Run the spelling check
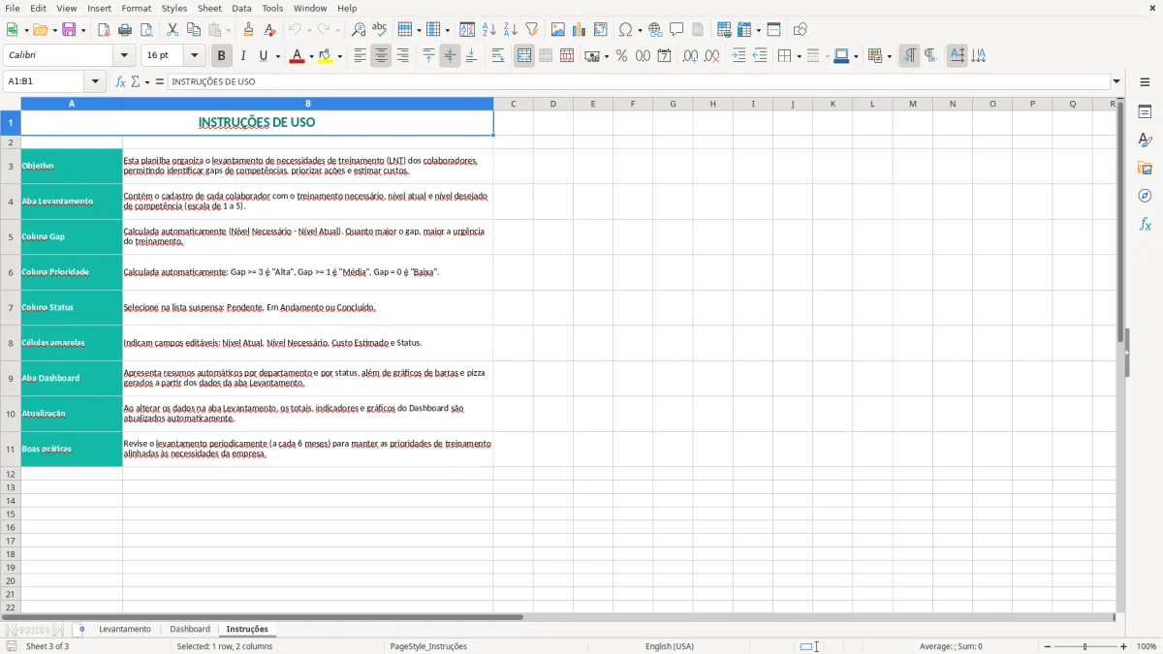This screenshot has height=654, width=1163. pyautogui.click(x=380, y=30)
